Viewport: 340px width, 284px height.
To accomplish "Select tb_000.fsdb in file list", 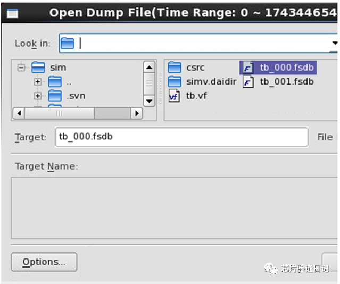I will 287,68.
